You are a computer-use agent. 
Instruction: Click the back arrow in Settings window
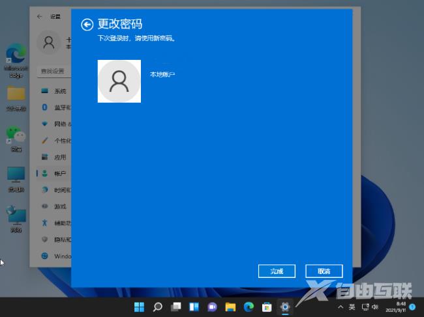(x=40, y=17)
